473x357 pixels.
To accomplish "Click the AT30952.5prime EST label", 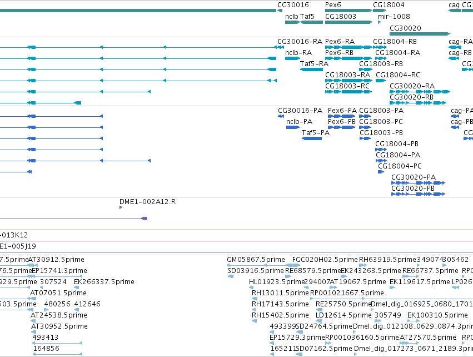I will tap(59, 326).
